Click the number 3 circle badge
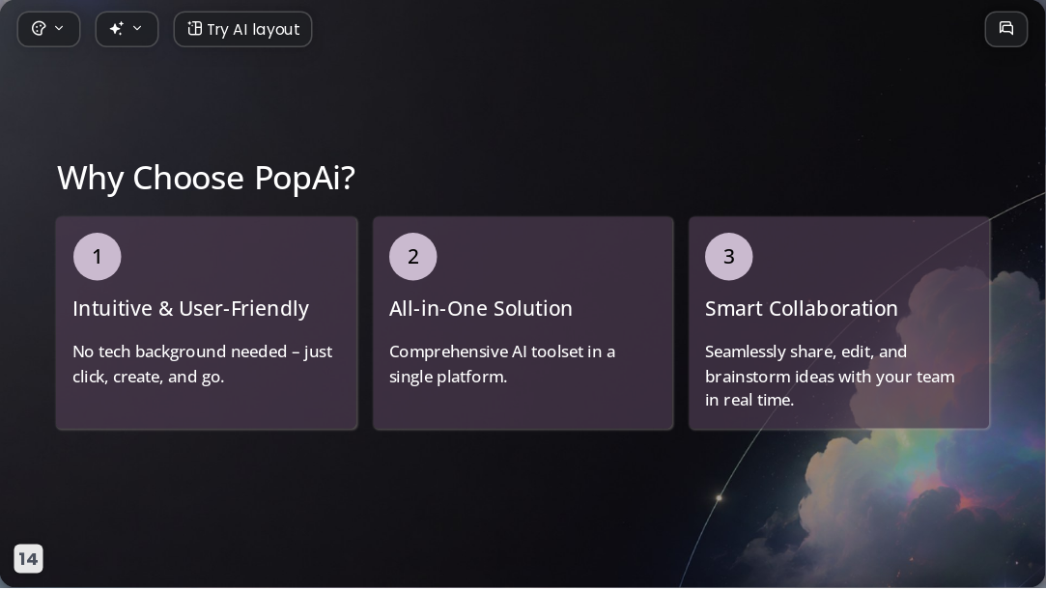Viewport: 1046px width, 590px height. [x=729, y=257]
